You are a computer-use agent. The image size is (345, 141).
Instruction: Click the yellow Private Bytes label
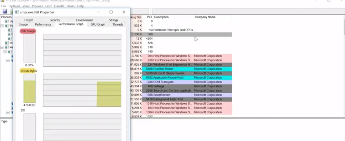point(29,71)
